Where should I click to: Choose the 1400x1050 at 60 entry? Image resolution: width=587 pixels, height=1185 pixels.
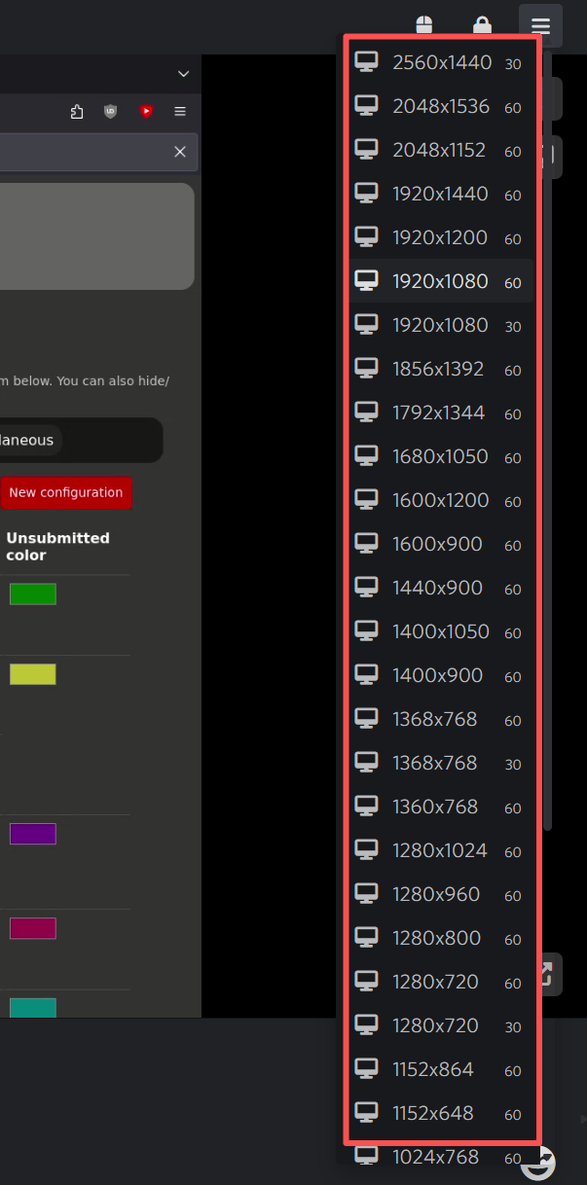[x=441, y=632]
